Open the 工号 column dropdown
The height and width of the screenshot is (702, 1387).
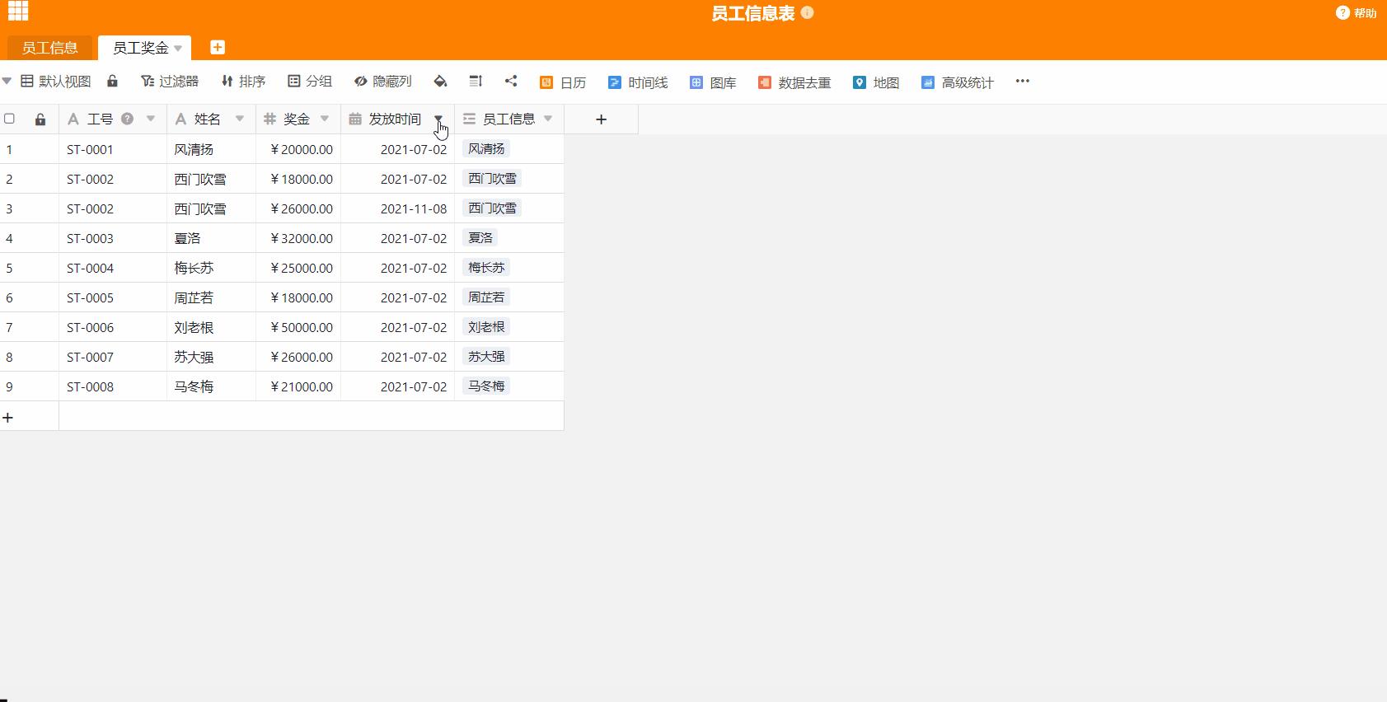(151, 119)
